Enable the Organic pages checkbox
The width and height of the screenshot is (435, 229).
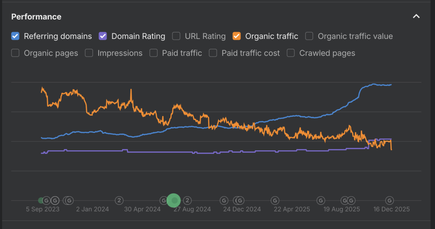15,53
